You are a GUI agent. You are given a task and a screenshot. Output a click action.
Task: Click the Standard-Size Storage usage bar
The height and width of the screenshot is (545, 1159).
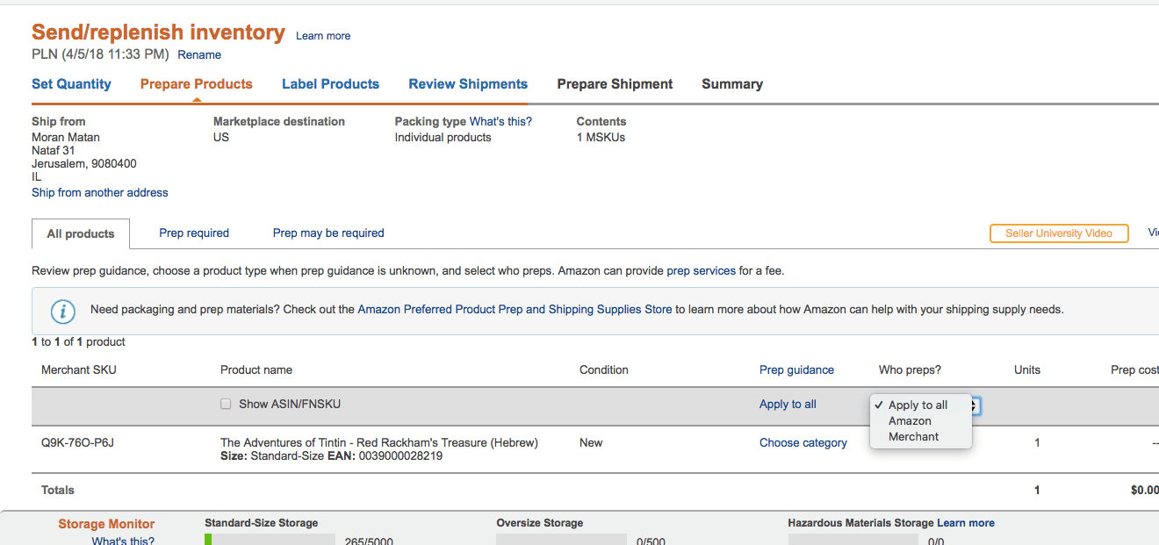click(x=270, y=539)
